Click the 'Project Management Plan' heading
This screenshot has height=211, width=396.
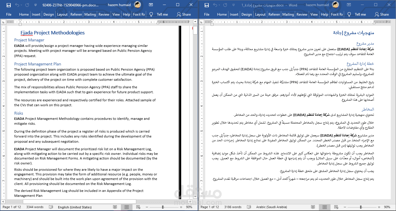[38, 64]
